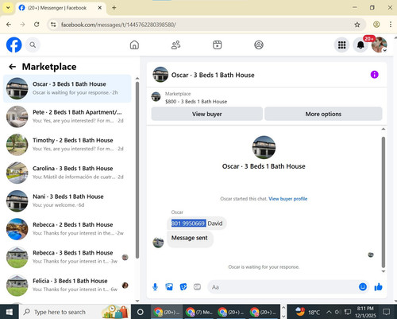
Task: Show hidden system tray icons chevron
Action: click(x=329, y=312)
